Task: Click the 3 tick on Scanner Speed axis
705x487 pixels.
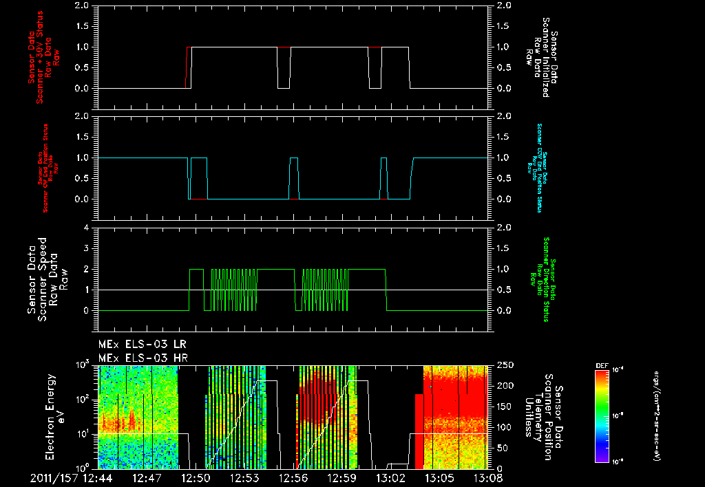Action: coord(87,248)
